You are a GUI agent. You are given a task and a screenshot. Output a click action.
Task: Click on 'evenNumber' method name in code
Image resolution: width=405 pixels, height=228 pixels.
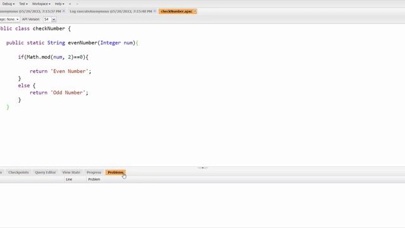(83, 43)
